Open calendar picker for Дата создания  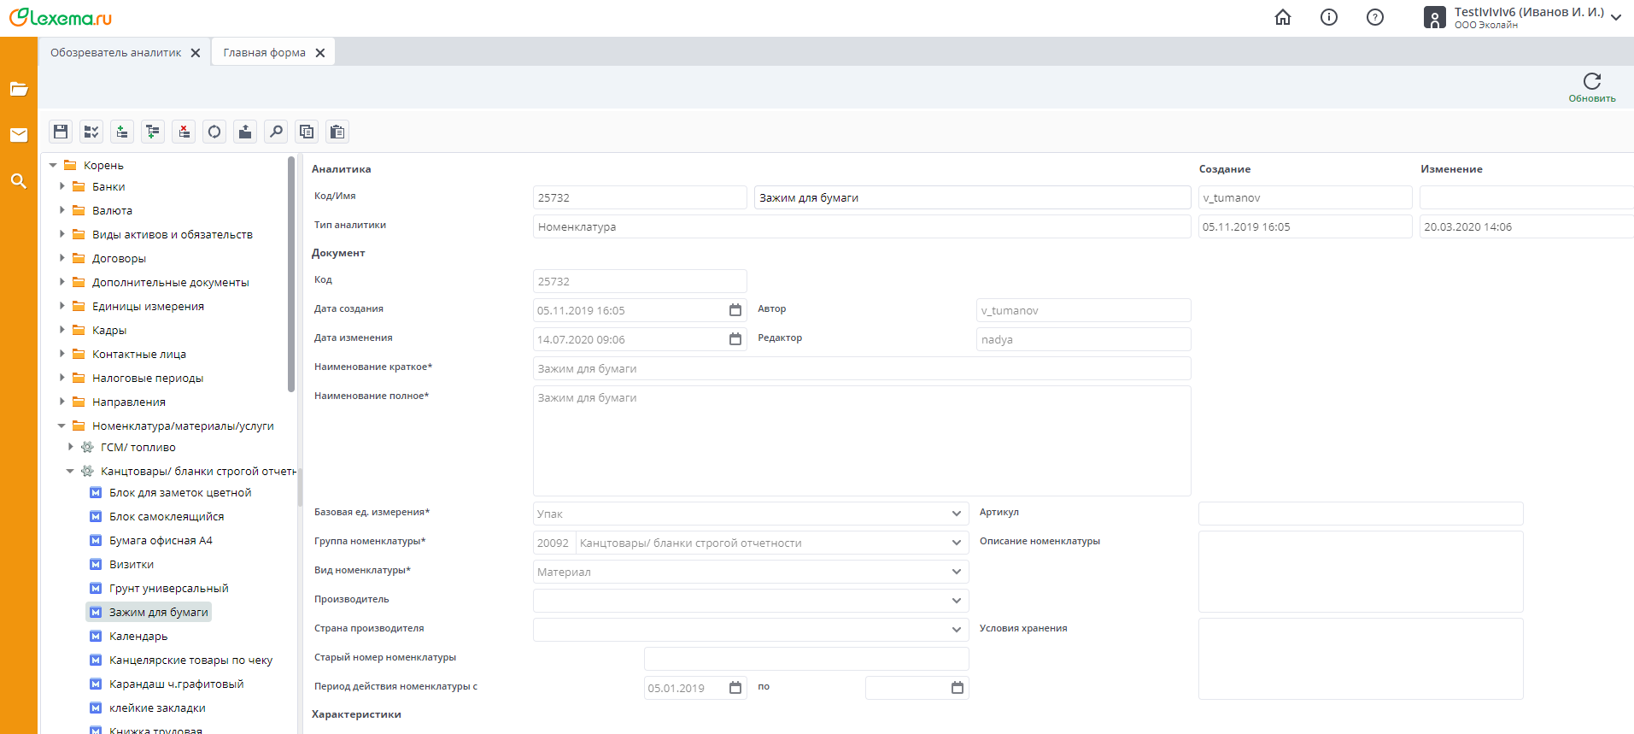(735, 310)
